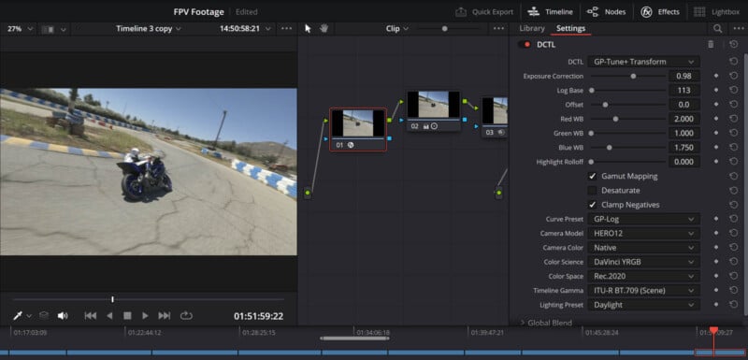Open the effects search icon
This screenshot has width=748, height=360.
(717, 29)
